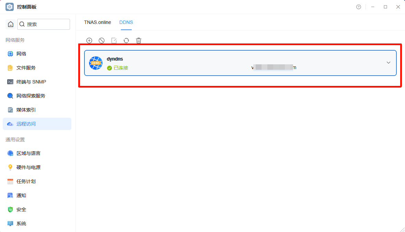Open 系统 in sidebar

(x=37, y=223)
